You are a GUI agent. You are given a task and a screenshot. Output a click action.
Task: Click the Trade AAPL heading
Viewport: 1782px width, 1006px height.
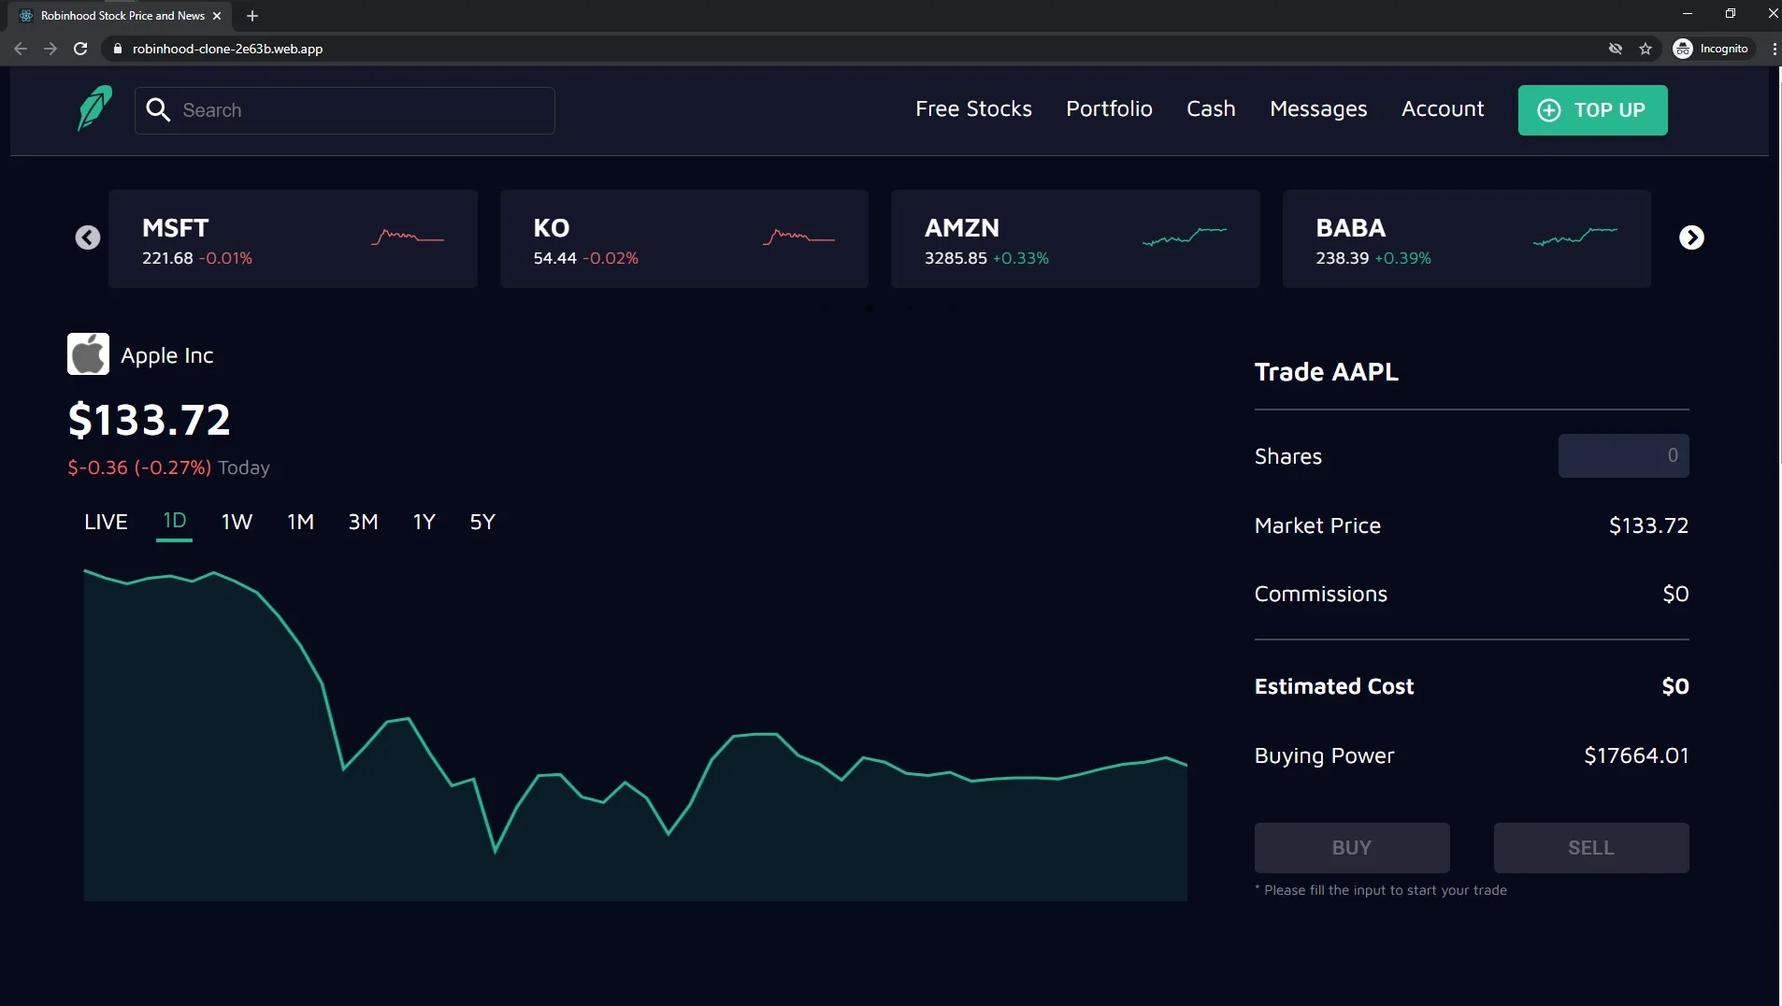pos(1326,372)
